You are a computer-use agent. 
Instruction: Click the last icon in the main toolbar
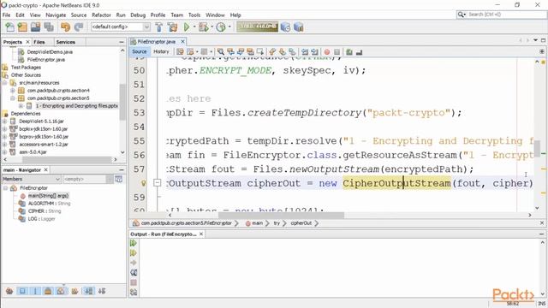(299, 27)
